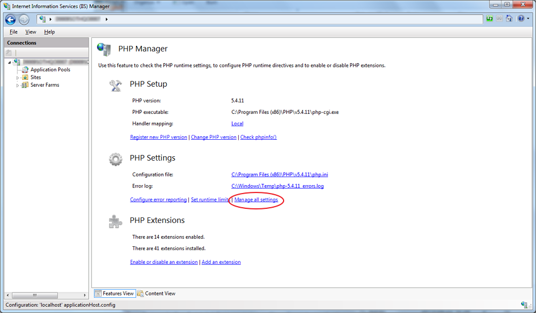
Task: Click the Sites folder icon
Action: point(25,78)
